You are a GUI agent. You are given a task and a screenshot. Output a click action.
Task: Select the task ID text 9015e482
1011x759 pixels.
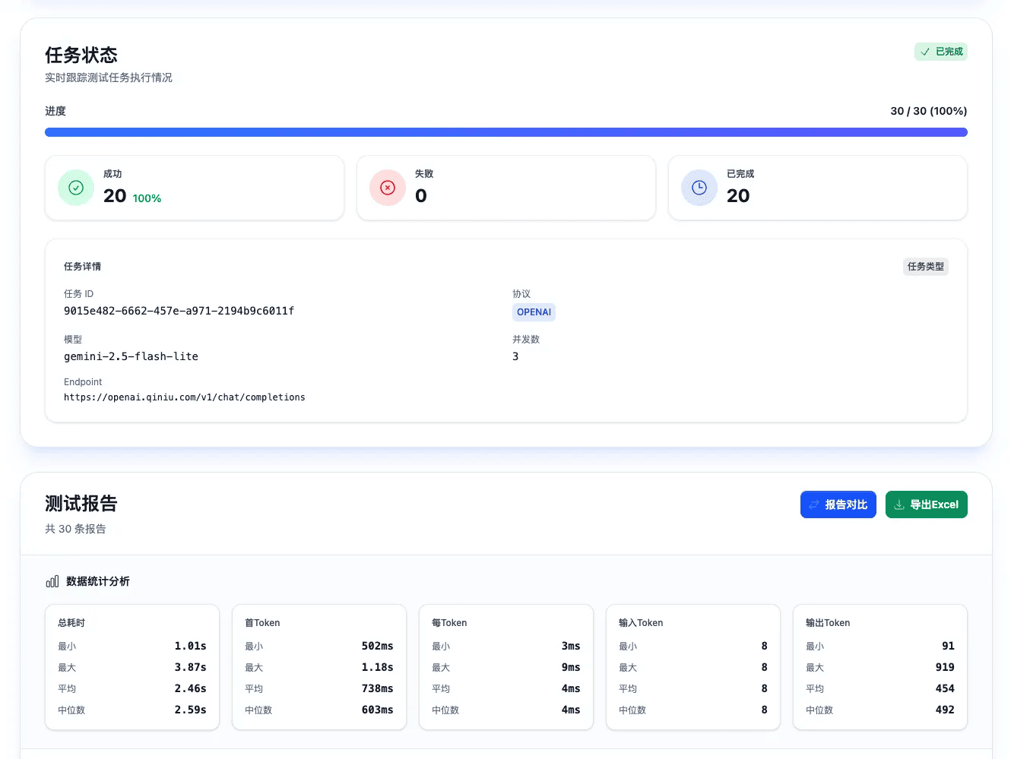(179, 311)
